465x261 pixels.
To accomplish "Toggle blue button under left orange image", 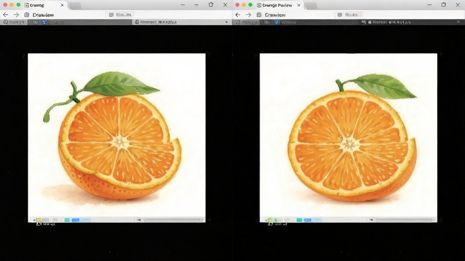I will 75,220.
